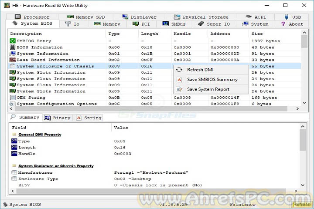The width and height of the screenshot is (314, 209).
Task: Sort table by Size column header
Action: point(275,34)
